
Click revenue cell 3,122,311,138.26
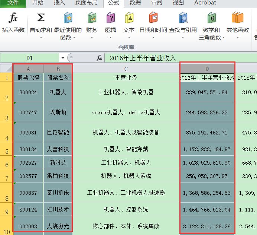[x=207, y=226]
